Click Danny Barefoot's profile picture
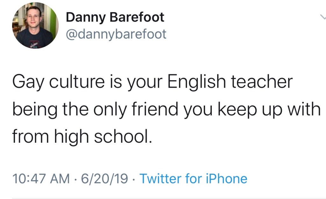Screen dimensions: 326x199 point(35,26)
